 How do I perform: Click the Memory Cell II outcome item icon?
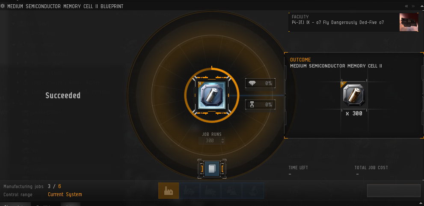point(354,96)
